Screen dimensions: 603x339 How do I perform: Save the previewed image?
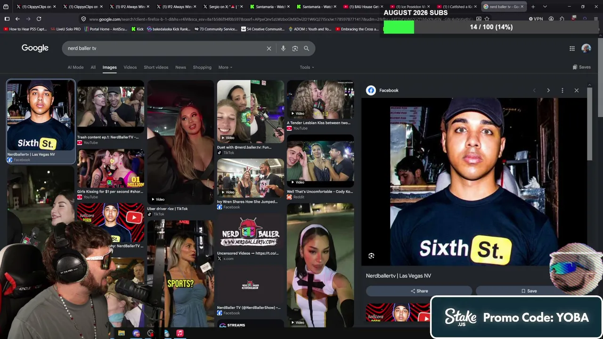click(529, 291)
